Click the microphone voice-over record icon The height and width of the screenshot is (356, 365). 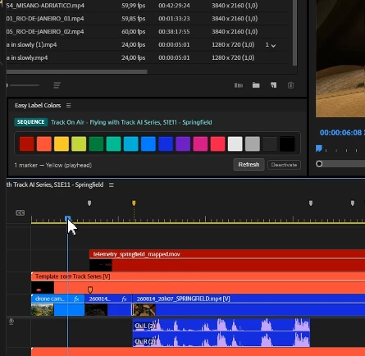click(11, 322)
